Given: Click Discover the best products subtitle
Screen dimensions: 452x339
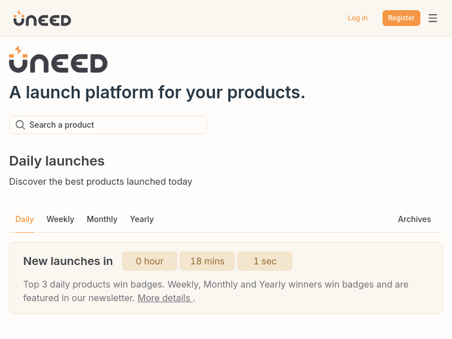Looking at the screenshot, I should [x=101, y=181].
